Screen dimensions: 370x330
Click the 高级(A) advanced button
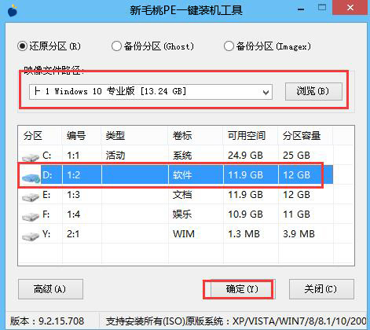pyautogui.click(x=50, y=289)
